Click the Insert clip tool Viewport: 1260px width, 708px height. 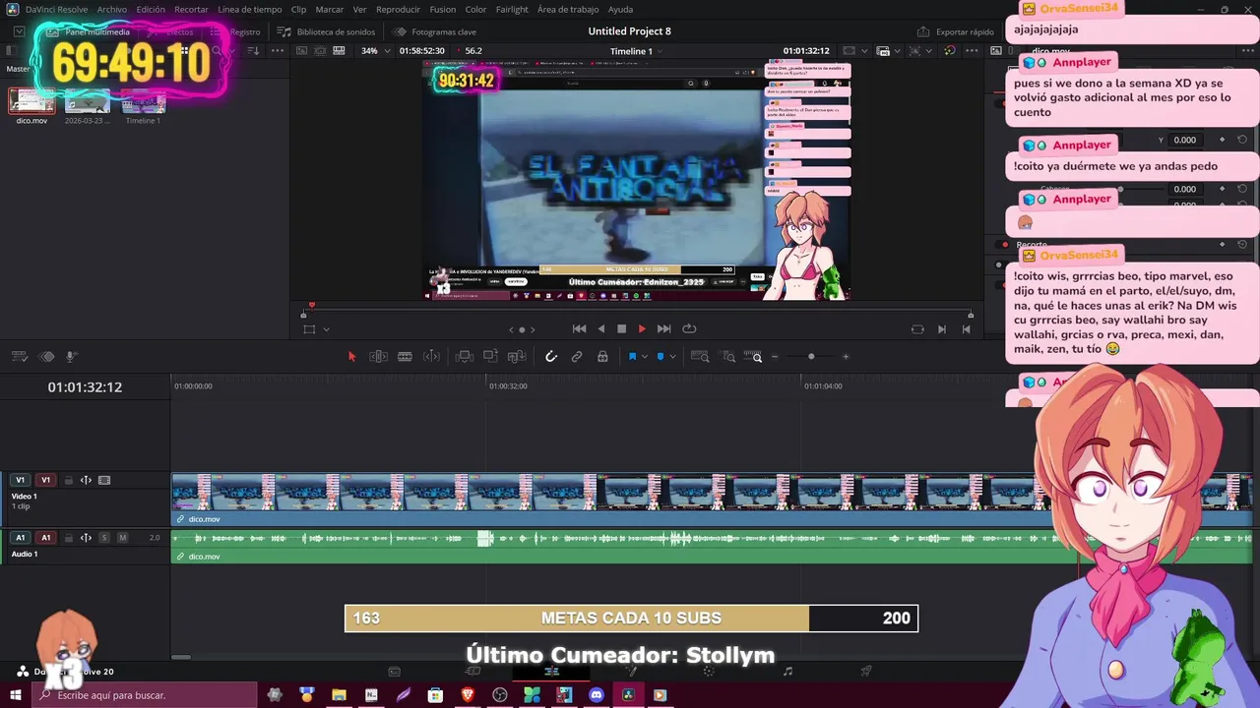464,357
